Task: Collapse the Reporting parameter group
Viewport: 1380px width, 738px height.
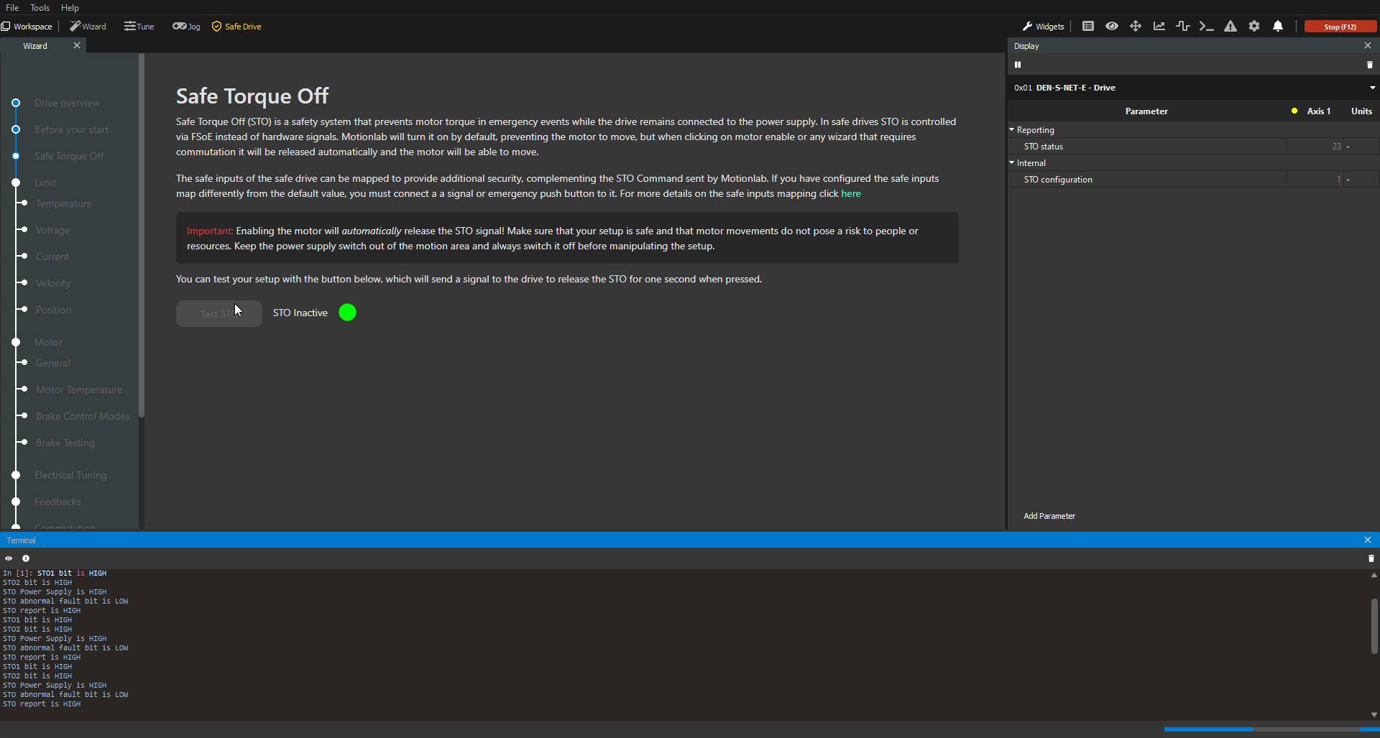Action: coord(1012,130)
